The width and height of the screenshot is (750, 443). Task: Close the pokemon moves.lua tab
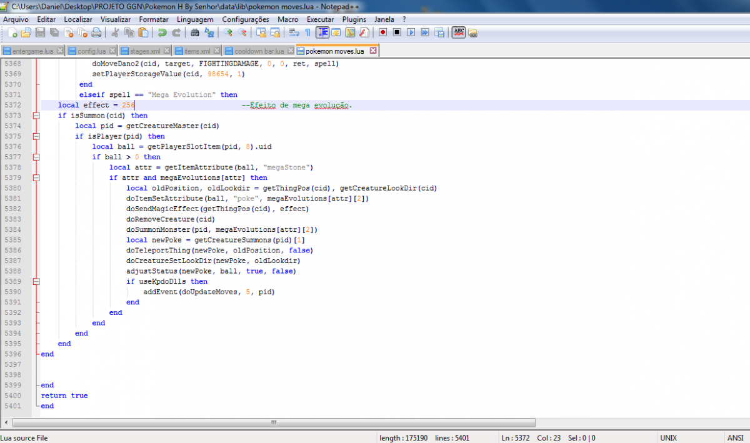click(x=373, y=51)
